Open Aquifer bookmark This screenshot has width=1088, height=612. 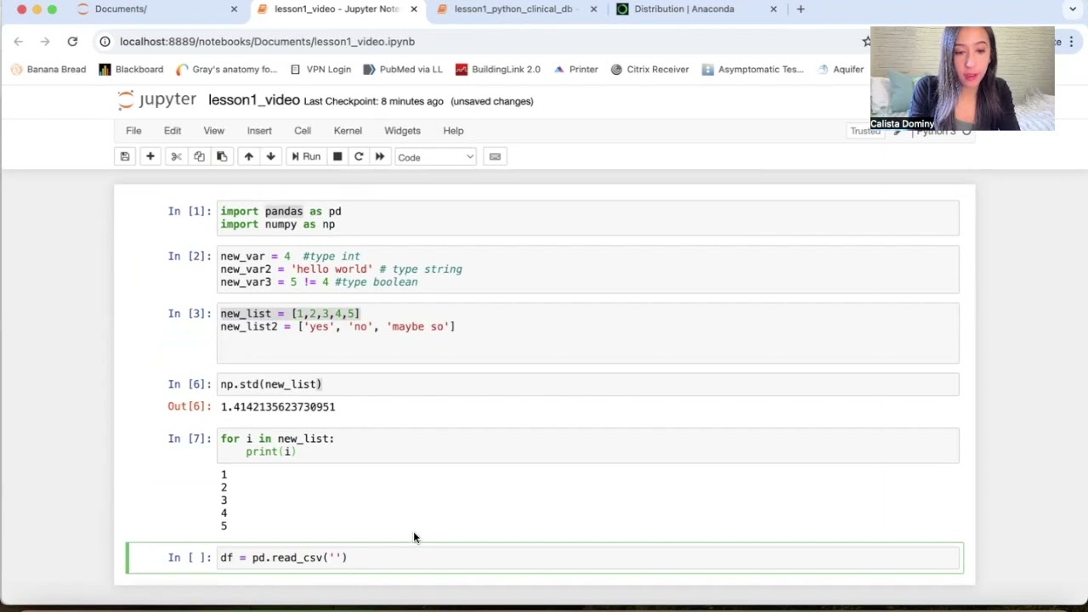(x=841, y=69)
